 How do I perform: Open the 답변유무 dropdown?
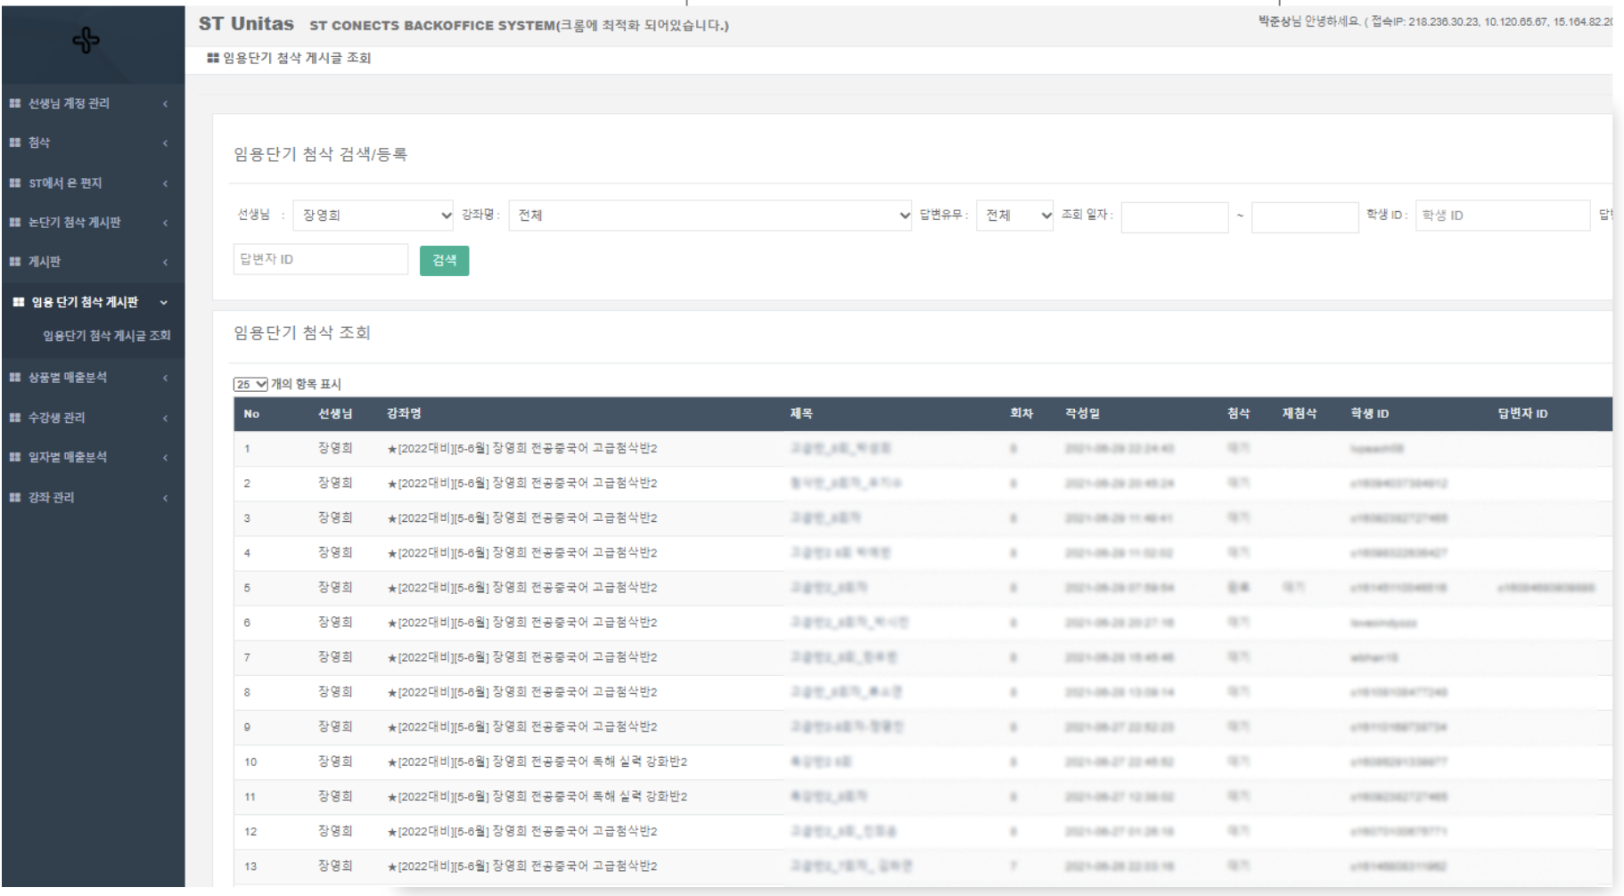coord(1015,216)
